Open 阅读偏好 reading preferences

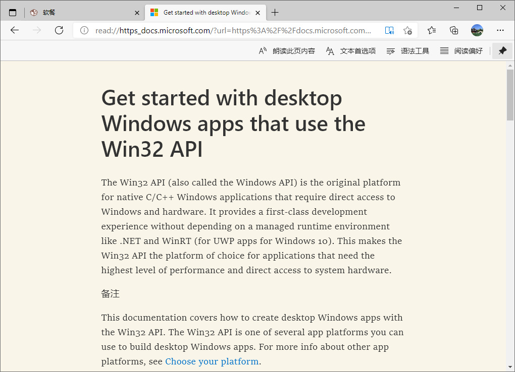point(461,51)
